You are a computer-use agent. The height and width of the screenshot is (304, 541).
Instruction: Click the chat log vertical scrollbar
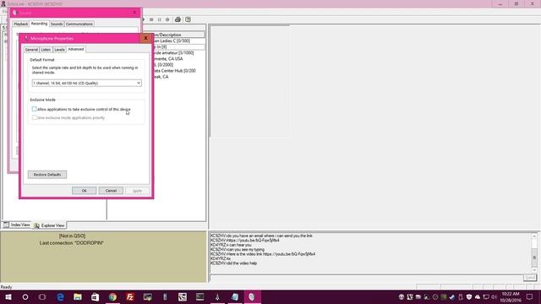(x=534, y=253)
